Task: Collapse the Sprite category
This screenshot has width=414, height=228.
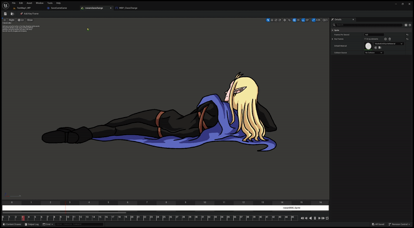Action: tap(332, 31)
